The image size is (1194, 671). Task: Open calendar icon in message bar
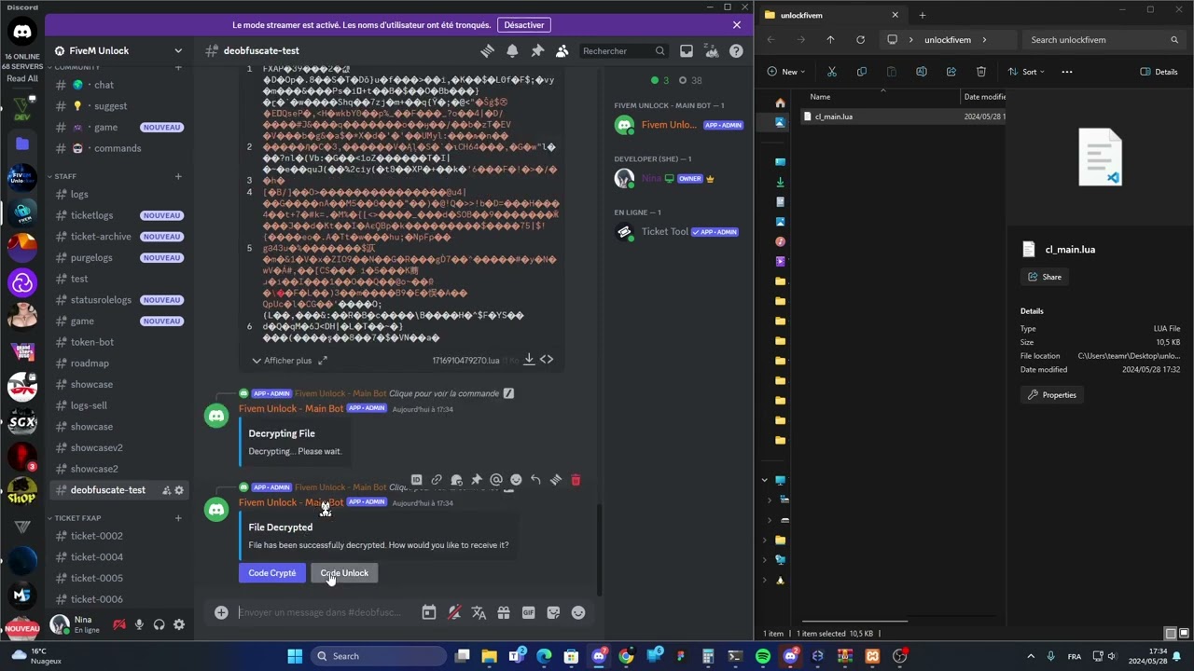pos(428,612)
